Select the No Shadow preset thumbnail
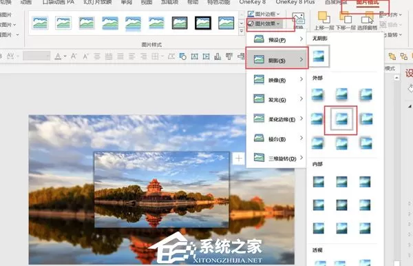 click(x=319, y=56)
